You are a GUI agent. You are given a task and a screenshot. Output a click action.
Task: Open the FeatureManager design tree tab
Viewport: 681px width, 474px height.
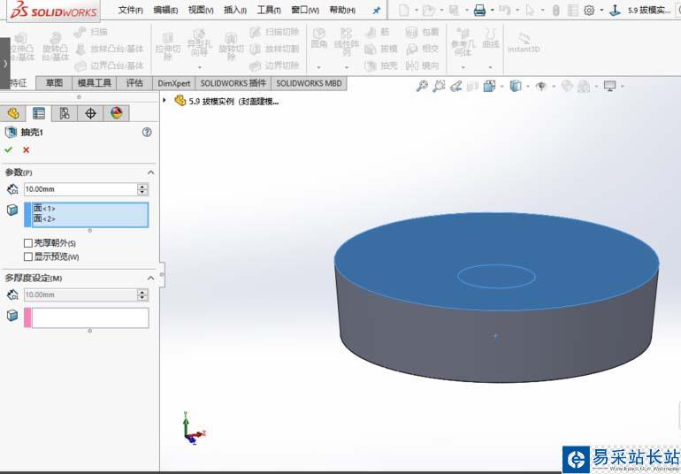coord(12,113)
